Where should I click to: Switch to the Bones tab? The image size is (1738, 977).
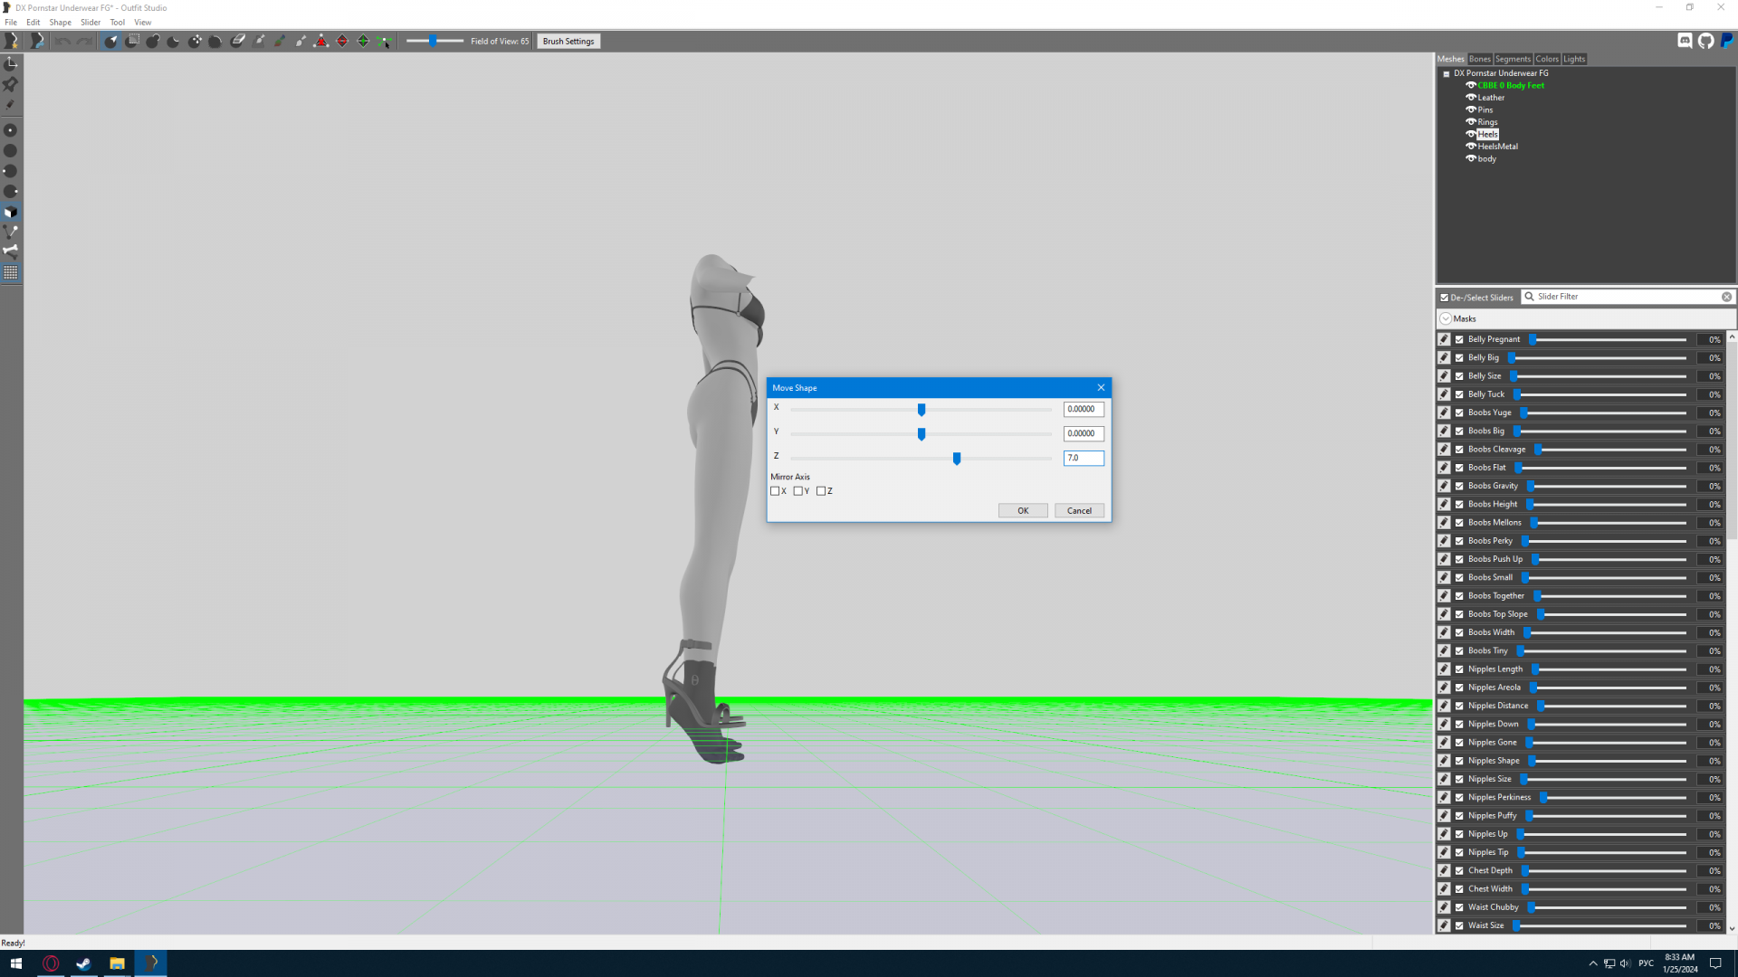1479,59
